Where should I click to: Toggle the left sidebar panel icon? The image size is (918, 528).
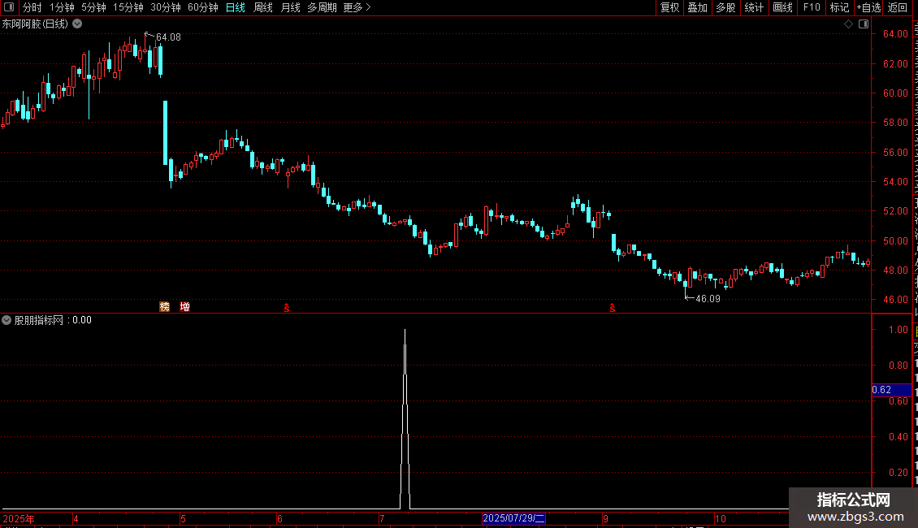pos(9,7)
